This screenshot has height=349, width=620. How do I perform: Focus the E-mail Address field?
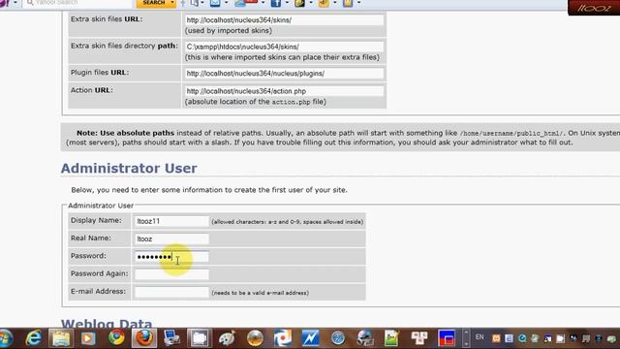tap(171, 293)
